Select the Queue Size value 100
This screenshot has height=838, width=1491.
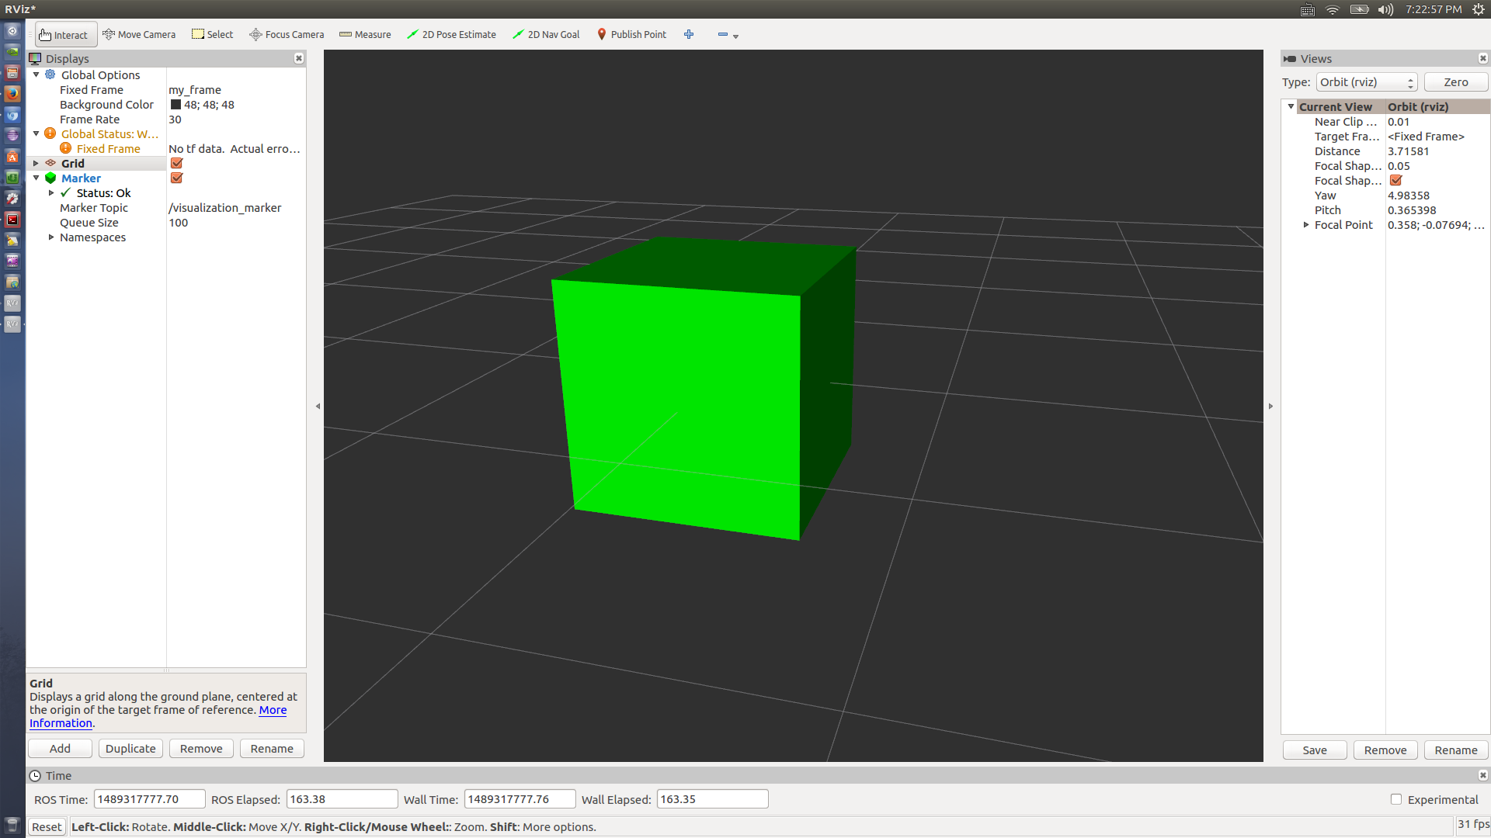click(179, 223)
